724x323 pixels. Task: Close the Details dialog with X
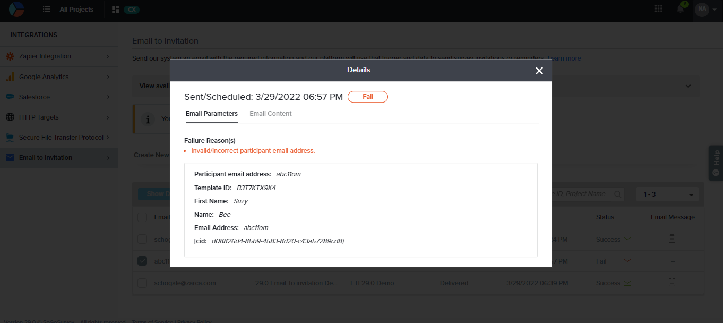pyautogui.click(x=539, y=71)
